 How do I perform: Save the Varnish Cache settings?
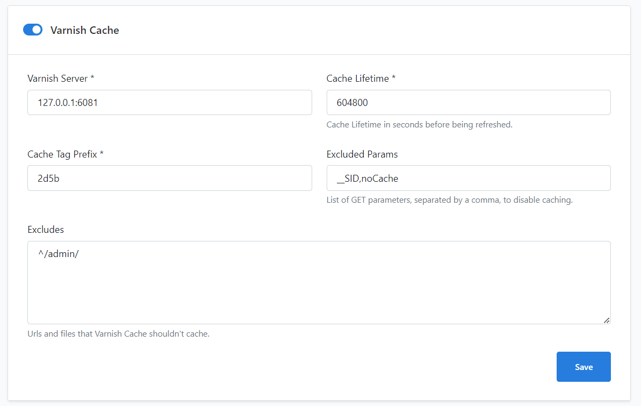(584, 367)
